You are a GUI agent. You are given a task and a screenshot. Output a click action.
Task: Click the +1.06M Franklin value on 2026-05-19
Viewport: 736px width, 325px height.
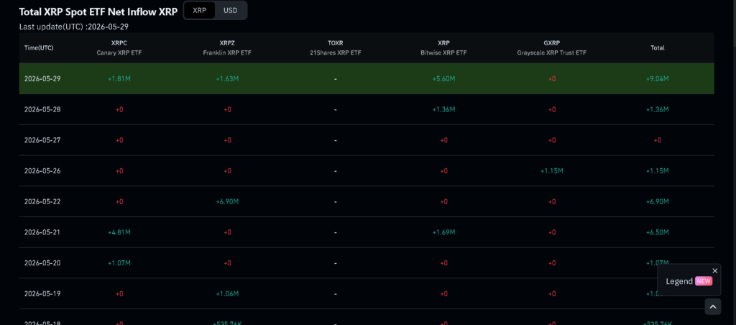tap(227, 293)
